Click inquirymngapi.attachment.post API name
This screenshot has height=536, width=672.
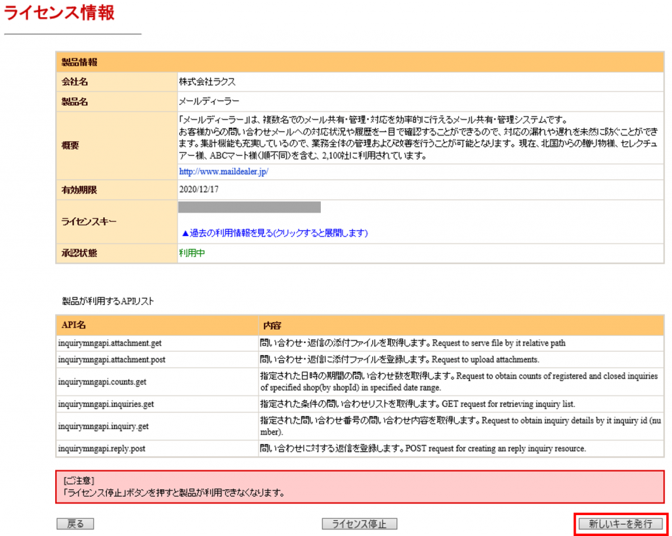(x=112, y=360)
